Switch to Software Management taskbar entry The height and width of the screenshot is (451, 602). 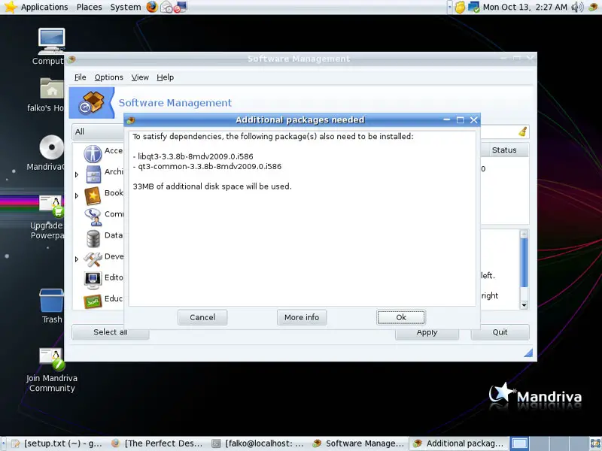point(358,443)
